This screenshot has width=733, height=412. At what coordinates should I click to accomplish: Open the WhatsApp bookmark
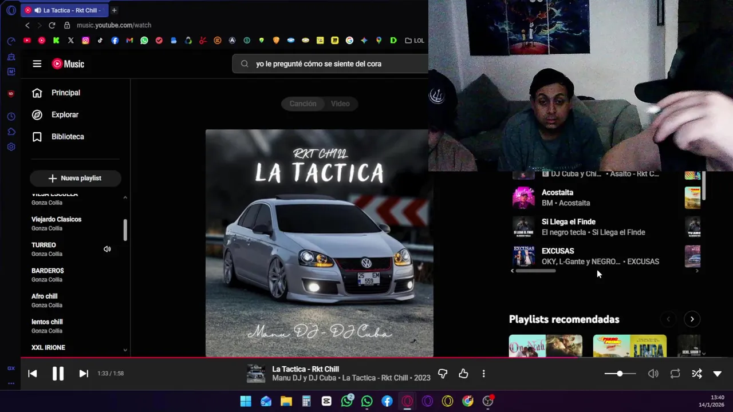(x=144, y=41)
